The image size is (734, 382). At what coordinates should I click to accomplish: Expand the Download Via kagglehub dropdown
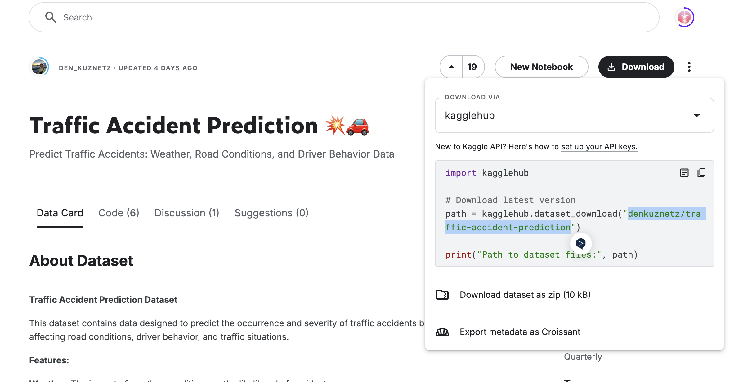tap(574, 115)
